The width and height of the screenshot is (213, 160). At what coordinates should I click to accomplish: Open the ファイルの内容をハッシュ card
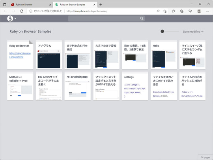pos(192,86)
